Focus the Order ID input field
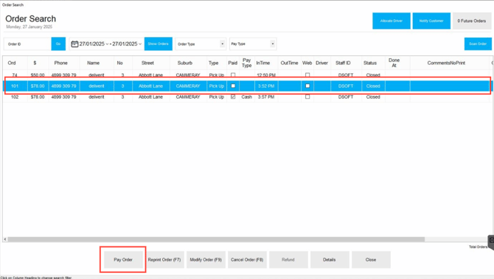The height and width of the screenshot is (279, 494). tap(28, 44)
